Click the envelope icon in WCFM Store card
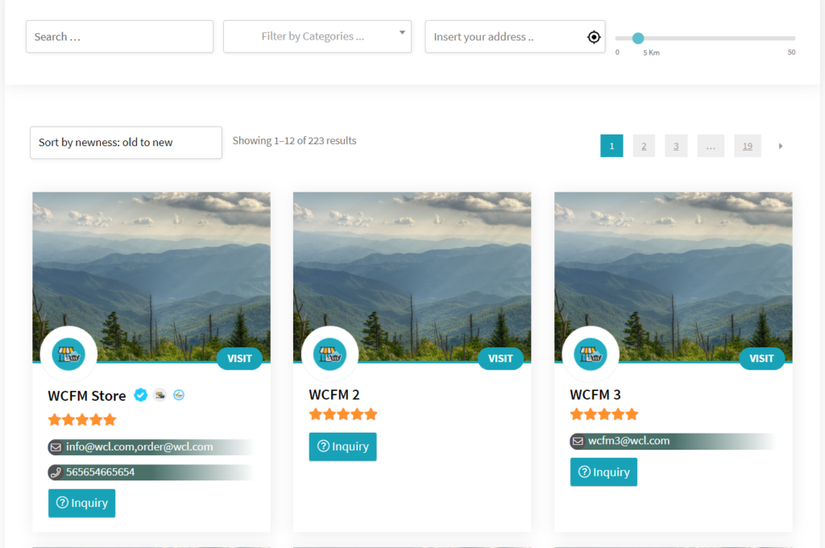 [56, 447]
